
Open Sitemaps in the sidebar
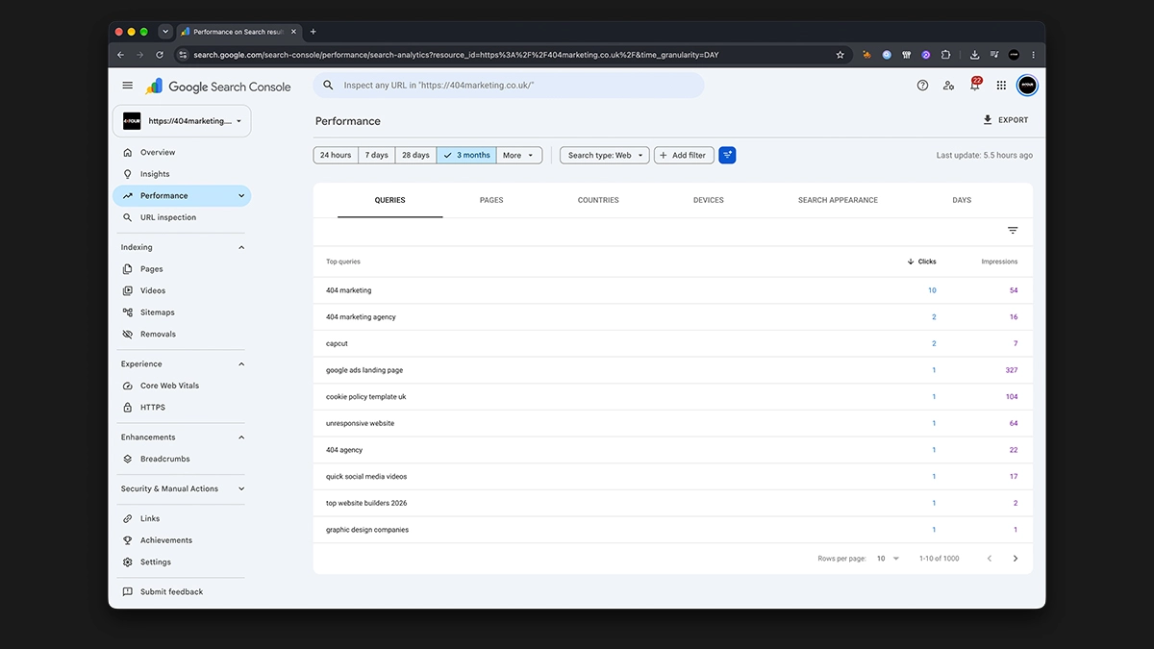pos(181,312)
